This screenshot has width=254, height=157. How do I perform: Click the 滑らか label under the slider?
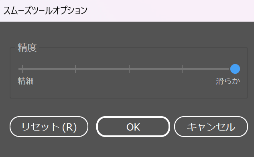tap(228, 81)
